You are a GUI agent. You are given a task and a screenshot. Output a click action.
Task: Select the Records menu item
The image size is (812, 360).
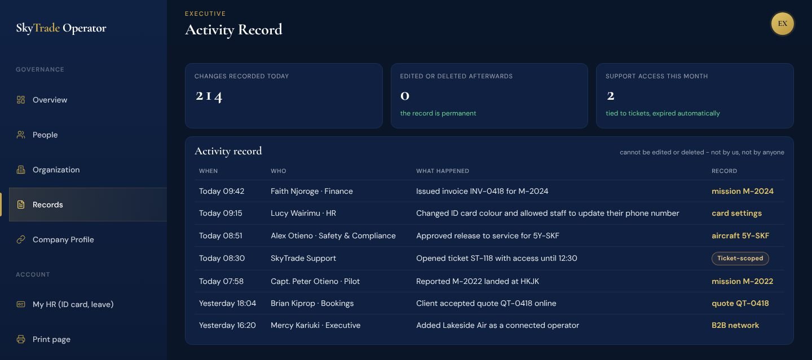[x=88, y=205]
